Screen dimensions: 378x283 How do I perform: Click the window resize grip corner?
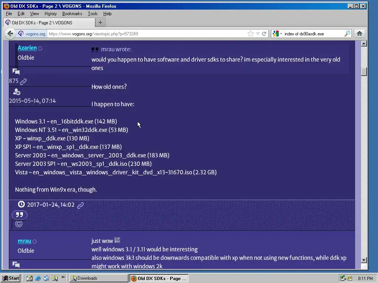click(x=364, y=266)
